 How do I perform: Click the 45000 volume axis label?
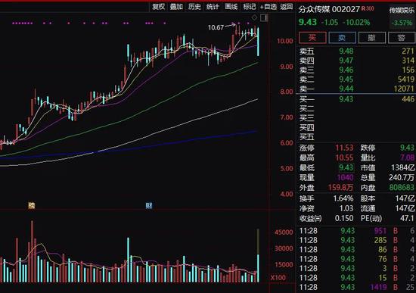pyautogui.click(x=284, y=232)
